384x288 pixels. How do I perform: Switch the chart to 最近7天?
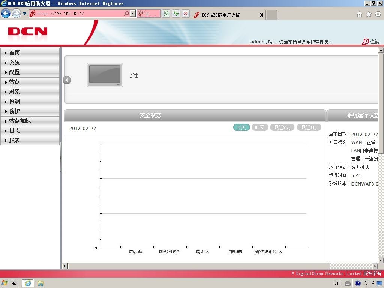click(282, 127)
